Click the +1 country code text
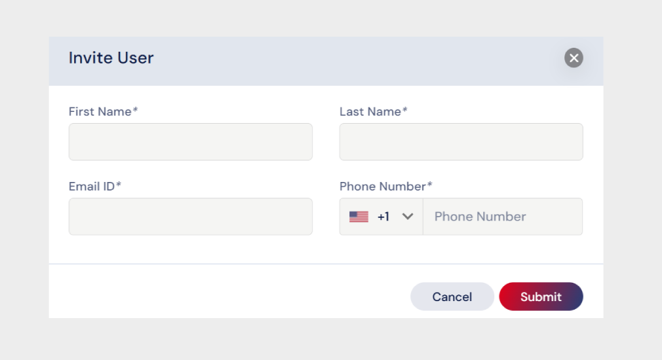Image resolution: width=662 pixels, height=360 pixels. point(383,217)
